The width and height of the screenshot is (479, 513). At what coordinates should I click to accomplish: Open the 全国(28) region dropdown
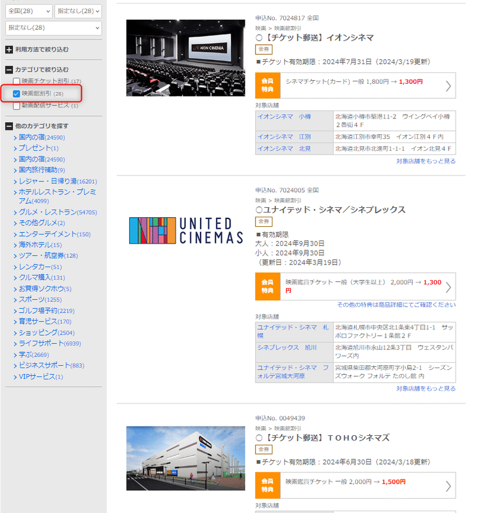(28, 11)
